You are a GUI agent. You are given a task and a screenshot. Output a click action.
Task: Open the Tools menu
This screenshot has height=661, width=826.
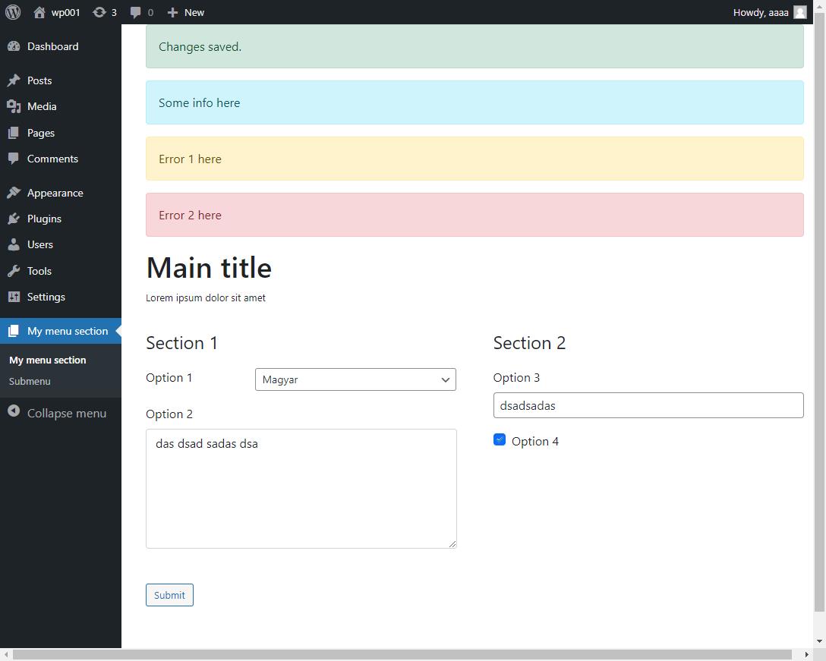click(61, 271)
